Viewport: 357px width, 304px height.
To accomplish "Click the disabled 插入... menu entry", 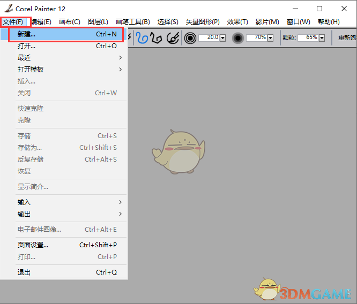I will (x=64, y=81).
